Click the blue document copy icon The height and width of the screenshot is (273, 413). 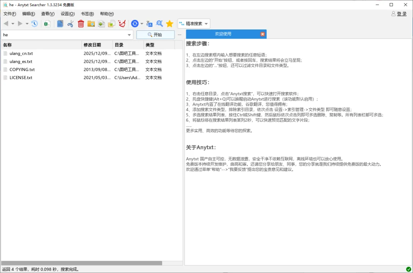pyautogui.click(x=60, y=24)
